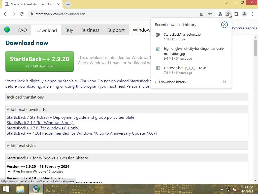This screenshot has width=258, height=194.
Task: Click the StartIsBackPlus_setup.exe file icon
Action: 158,35
